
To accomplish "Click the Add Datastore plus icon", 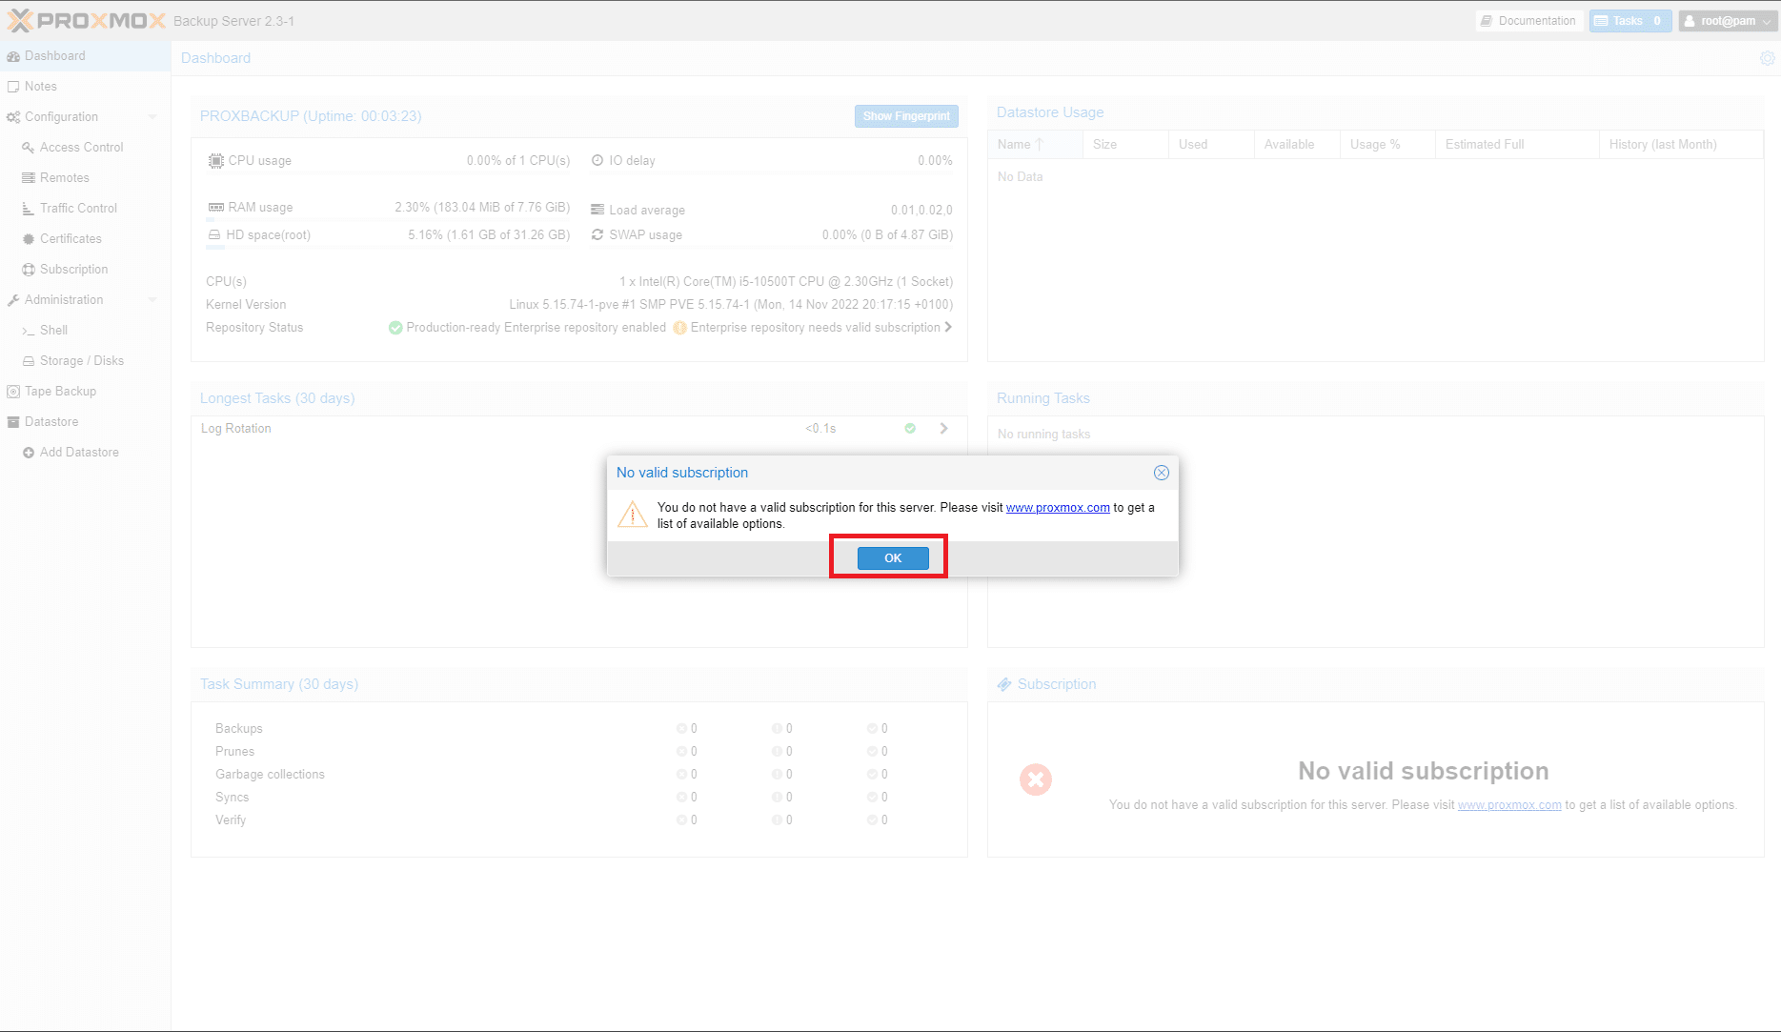I will [x=29, y=453].
